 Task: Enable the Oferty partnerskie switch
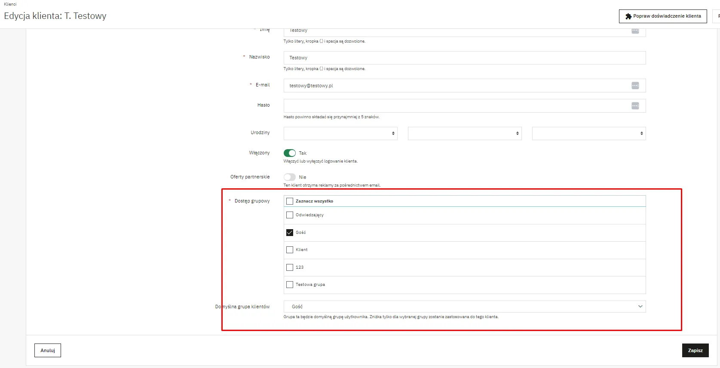[290, 177]
